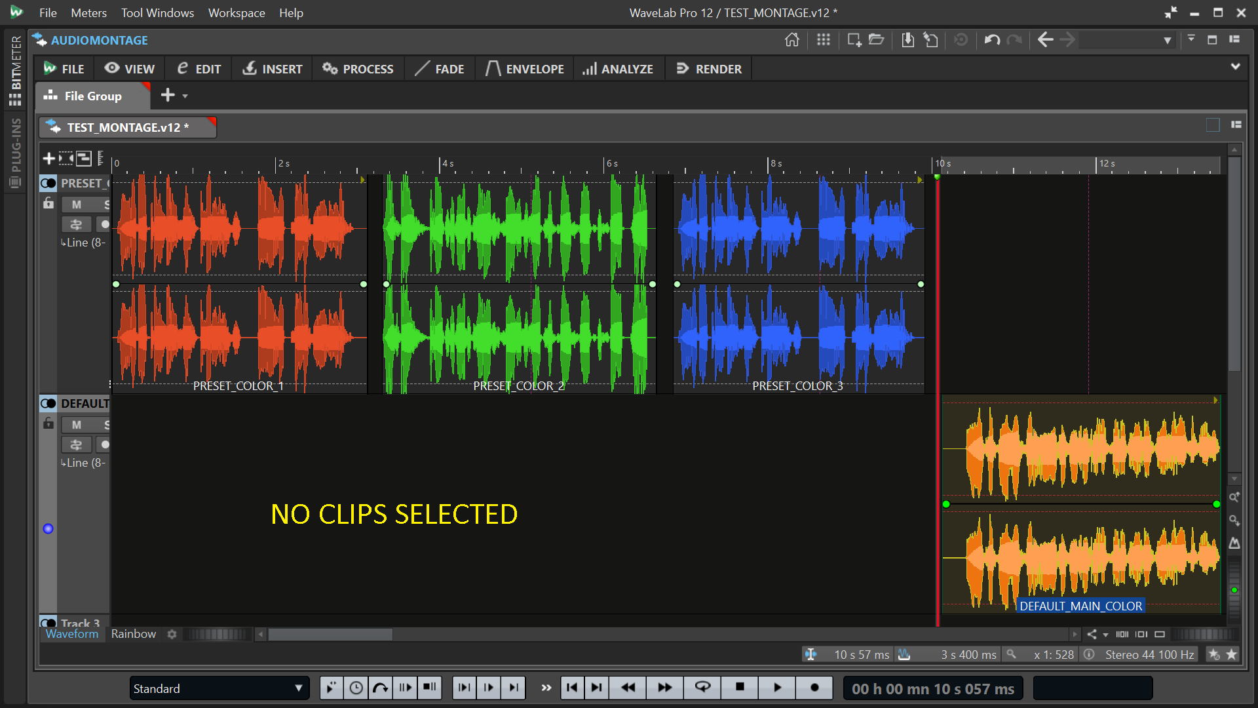
Task: Click the add track plus icon
Action: click(x=48, y=158)
